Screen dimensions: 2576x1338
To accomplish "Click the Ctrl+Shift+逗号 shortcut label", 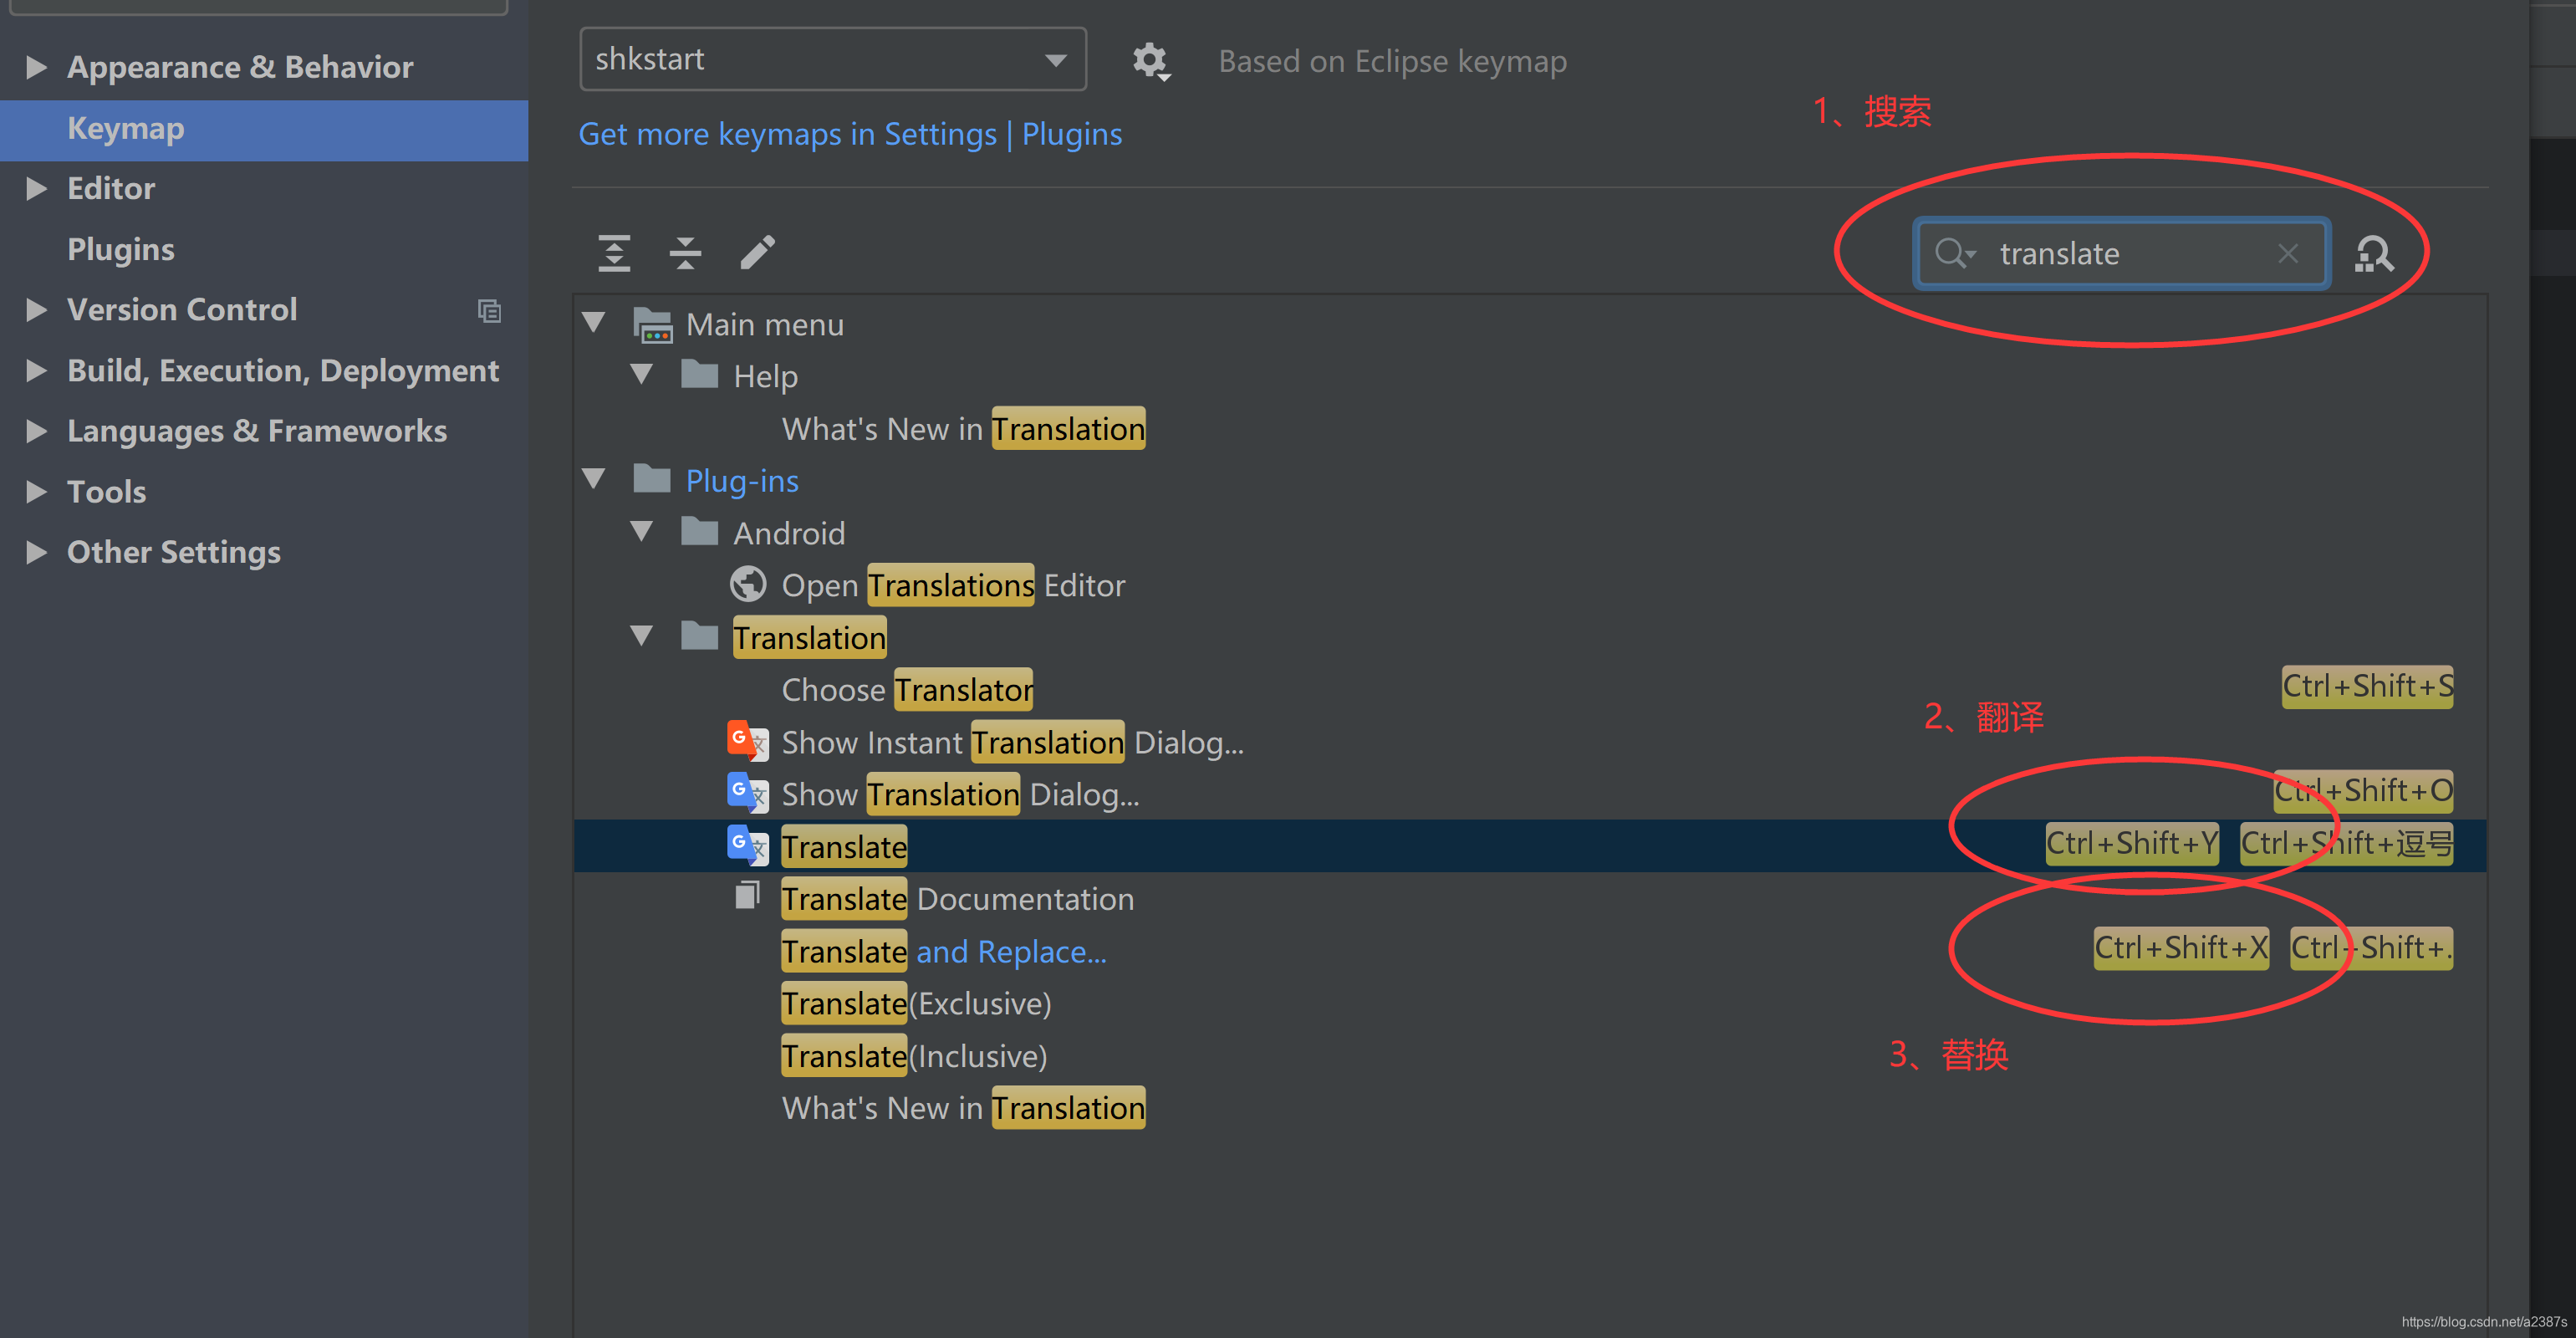I will point(2346,843).
